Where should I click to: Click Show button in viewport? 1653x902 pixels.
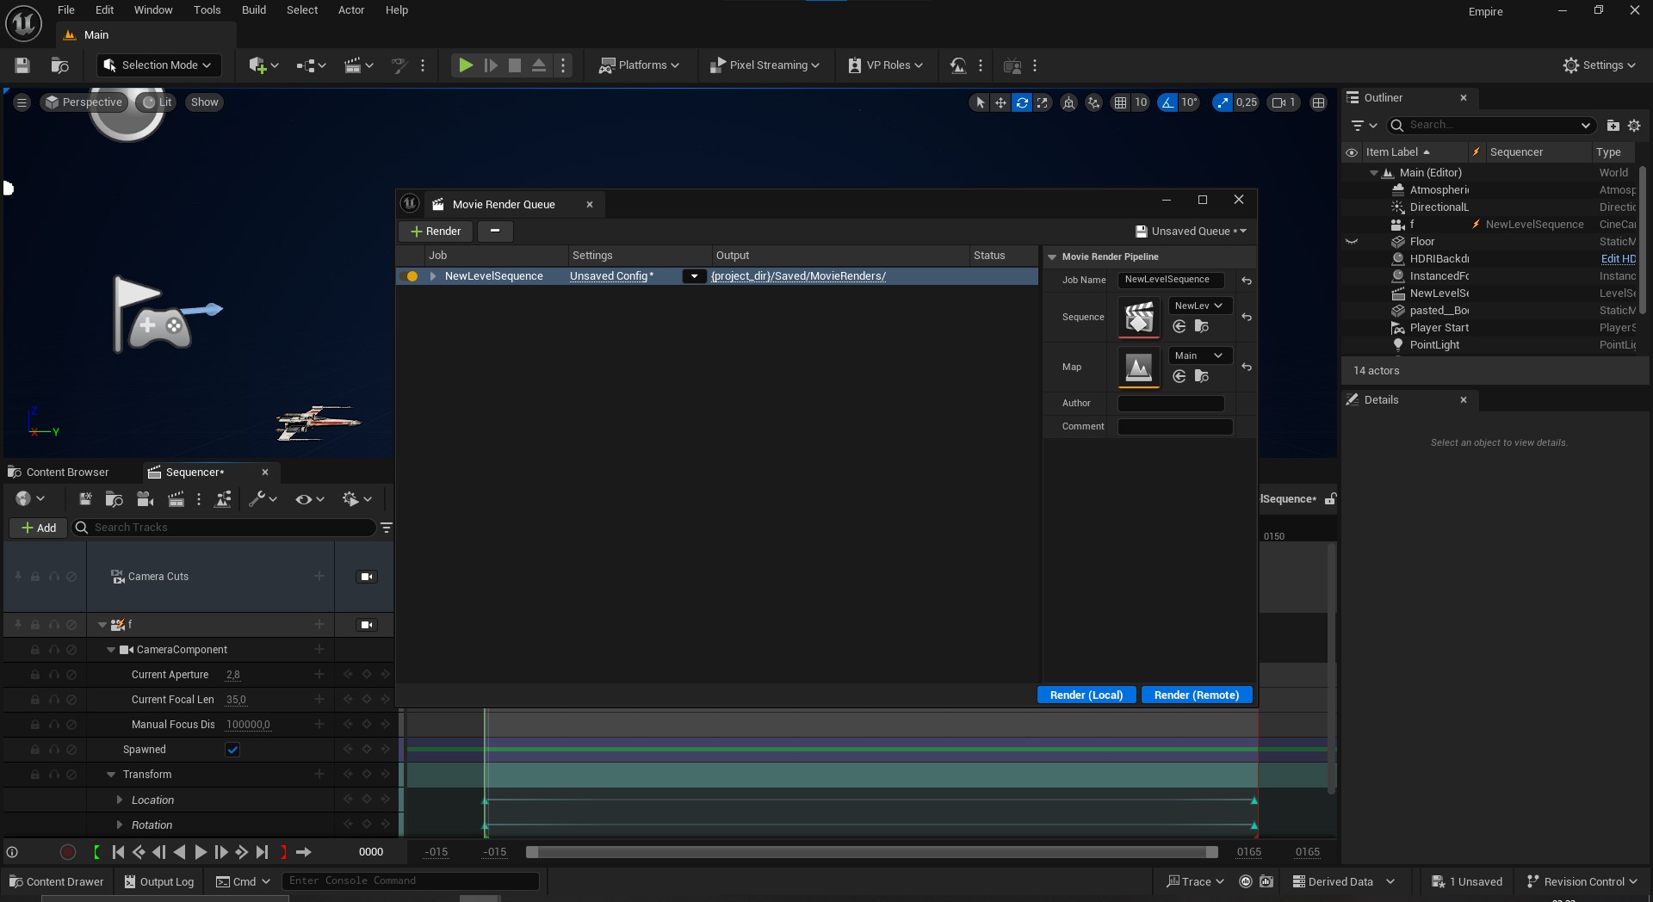pyautogui.click(x=204, y=102)
